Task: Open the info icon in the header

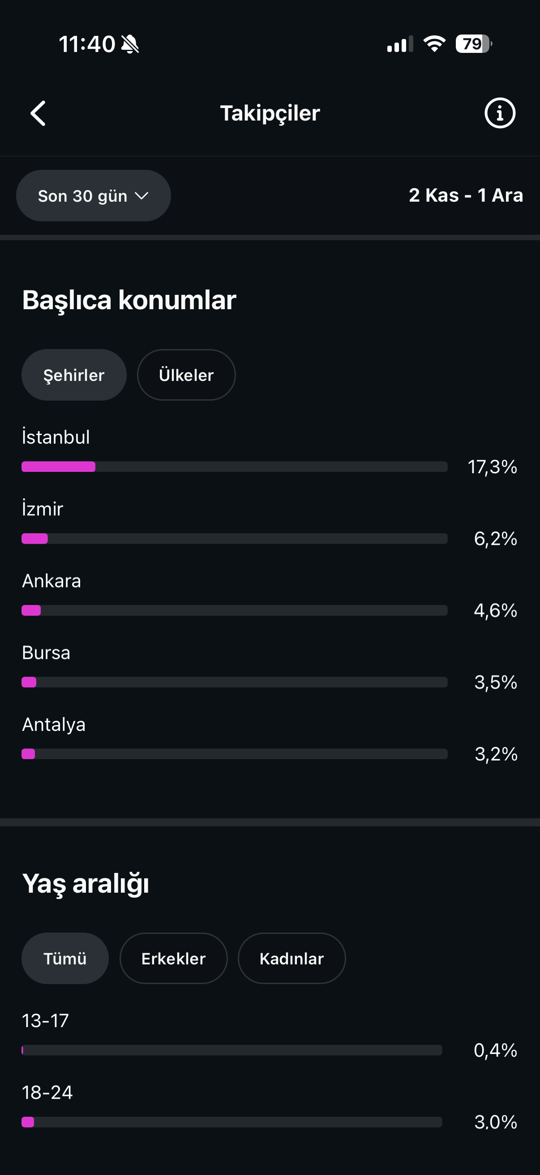Action: click(x=499, y=113)
